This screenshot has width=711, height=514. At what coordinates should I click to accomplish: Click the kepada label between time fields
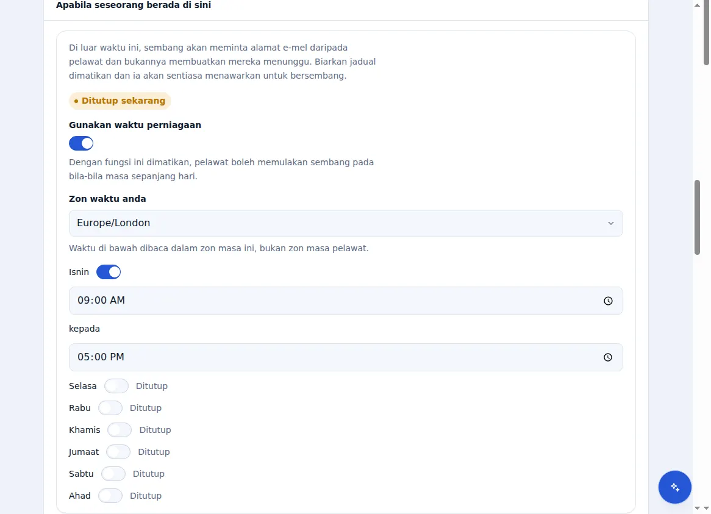click(84, 329)
